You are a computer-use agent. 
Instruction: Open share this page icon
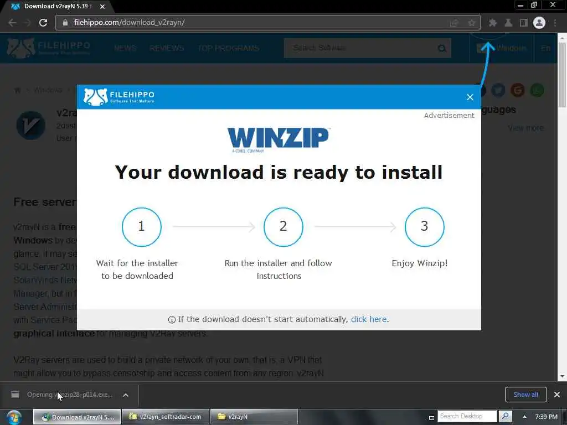point(454,23)
